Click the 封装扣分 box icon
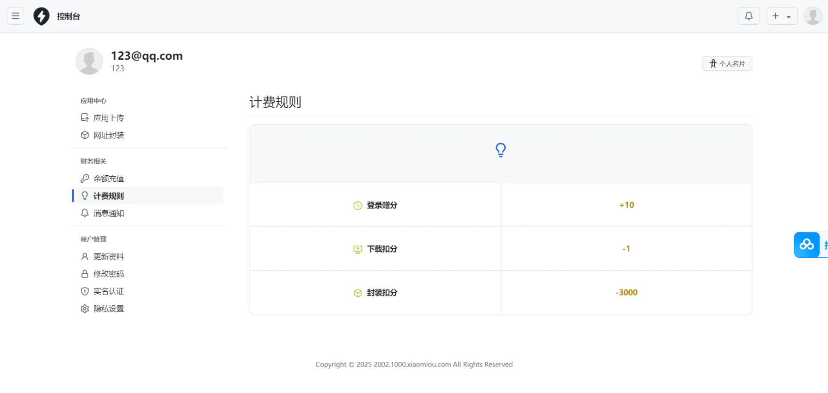This screenshot has width=828, height=393. 358,293
